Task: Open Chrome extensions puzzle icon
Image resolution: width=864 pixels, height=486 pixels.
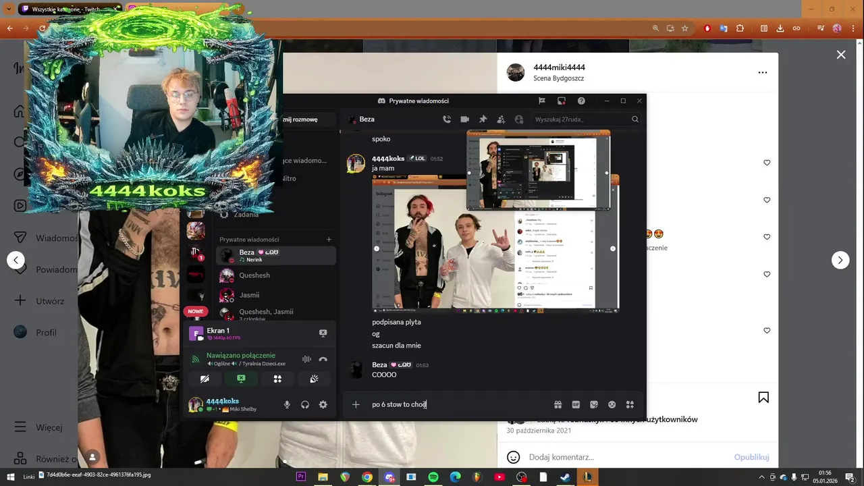Action: point(740,28)
